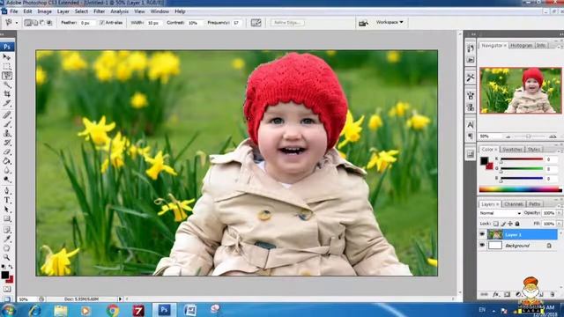
Task: Select the Slice tool
Action: [x=7, y=103]
